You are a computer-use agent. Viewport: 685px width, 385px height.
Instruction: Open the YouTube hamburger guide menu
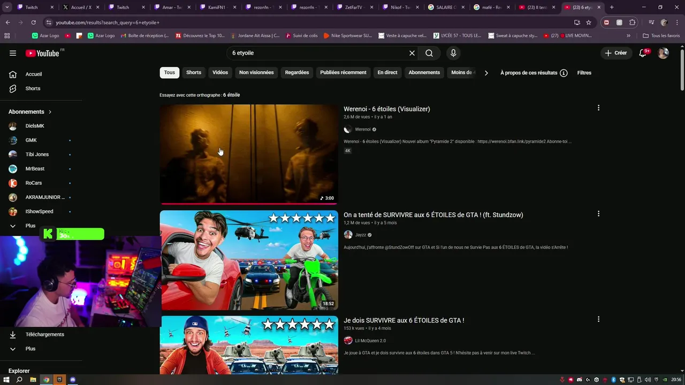[13, 53]
